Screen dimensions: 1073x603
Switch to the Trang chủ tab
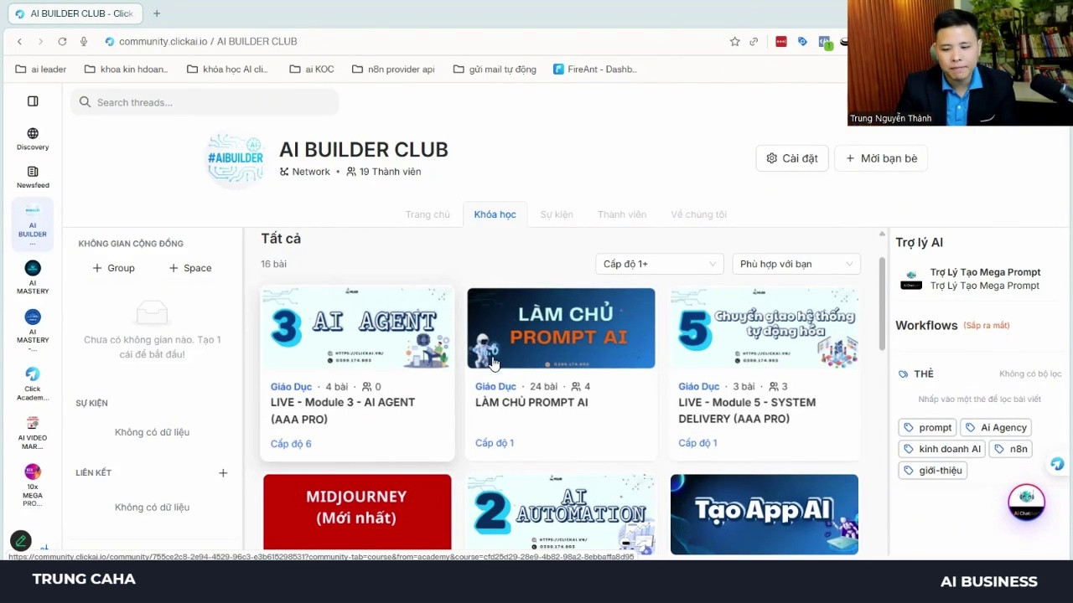click(428, 214)
